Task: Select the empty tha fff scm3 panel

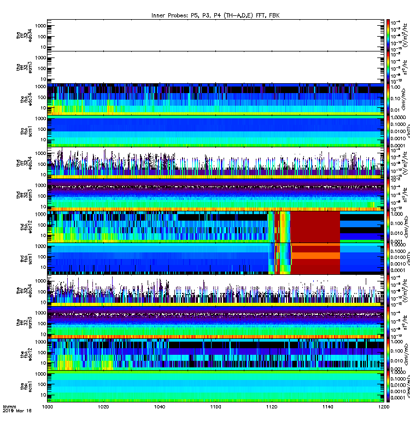Action: coord(215,67)
